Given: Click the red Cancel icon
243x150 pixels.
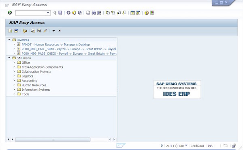Looking at the screenshot, I should click(x=80, y=13).
